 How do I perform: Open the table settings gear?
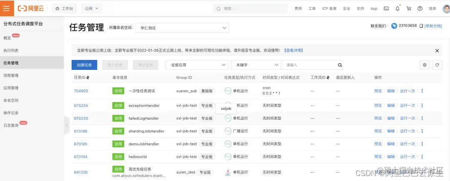[425, 65]
